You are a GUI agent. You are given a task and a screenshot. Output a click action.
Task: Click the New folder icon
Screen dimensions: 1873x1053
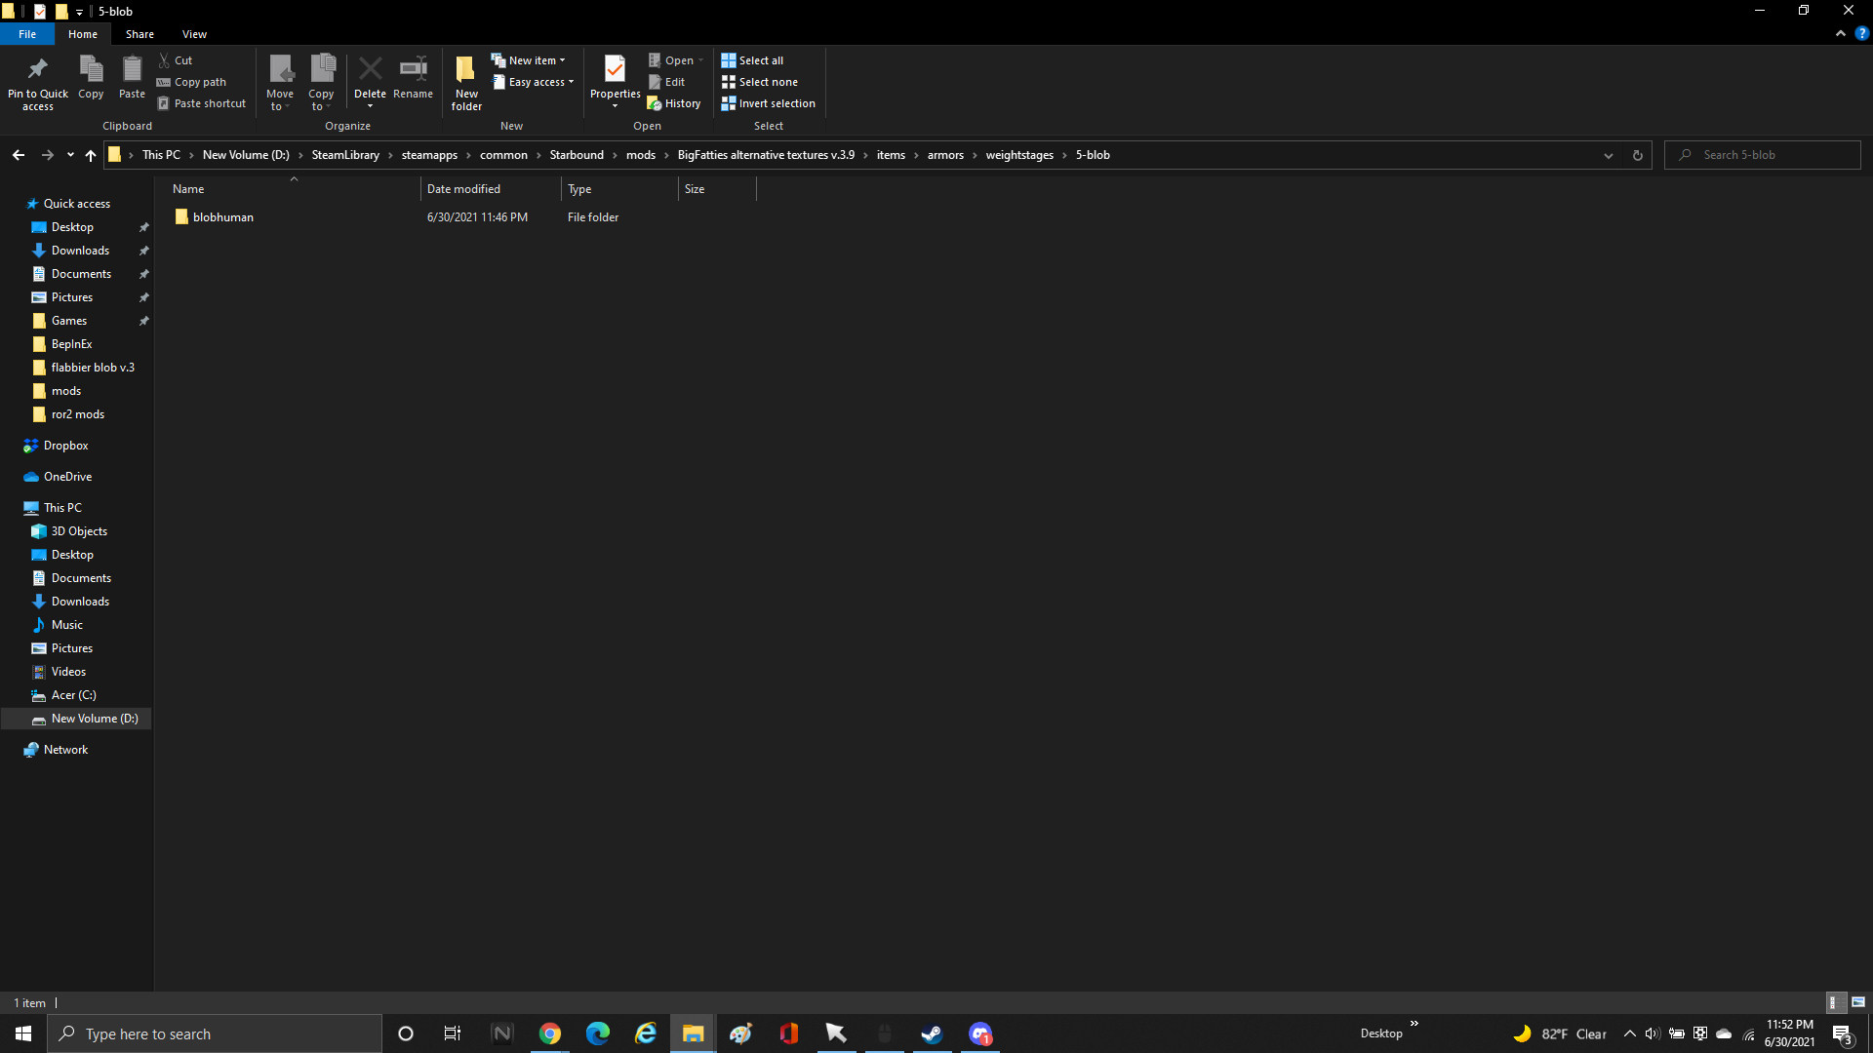pyautogui.click(x=466, y=69)
